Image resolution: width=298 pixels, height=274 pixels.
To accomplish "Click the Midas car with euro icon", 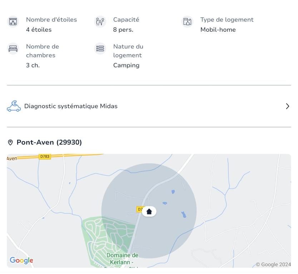I will click(x=14, y=106).
